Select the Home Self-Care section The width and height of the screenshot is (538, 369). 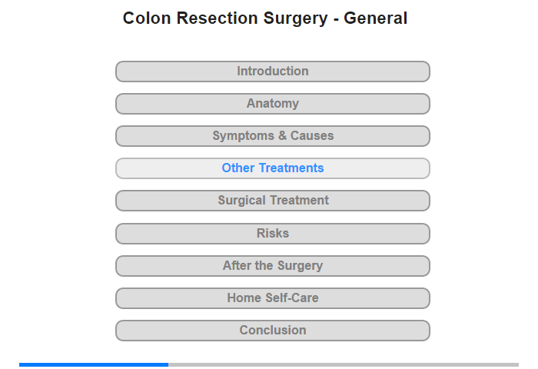coord(272,298)
